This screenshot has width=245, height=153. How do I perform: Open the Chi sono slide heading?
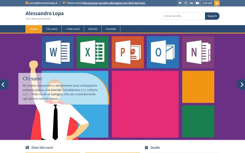(32, 79)
